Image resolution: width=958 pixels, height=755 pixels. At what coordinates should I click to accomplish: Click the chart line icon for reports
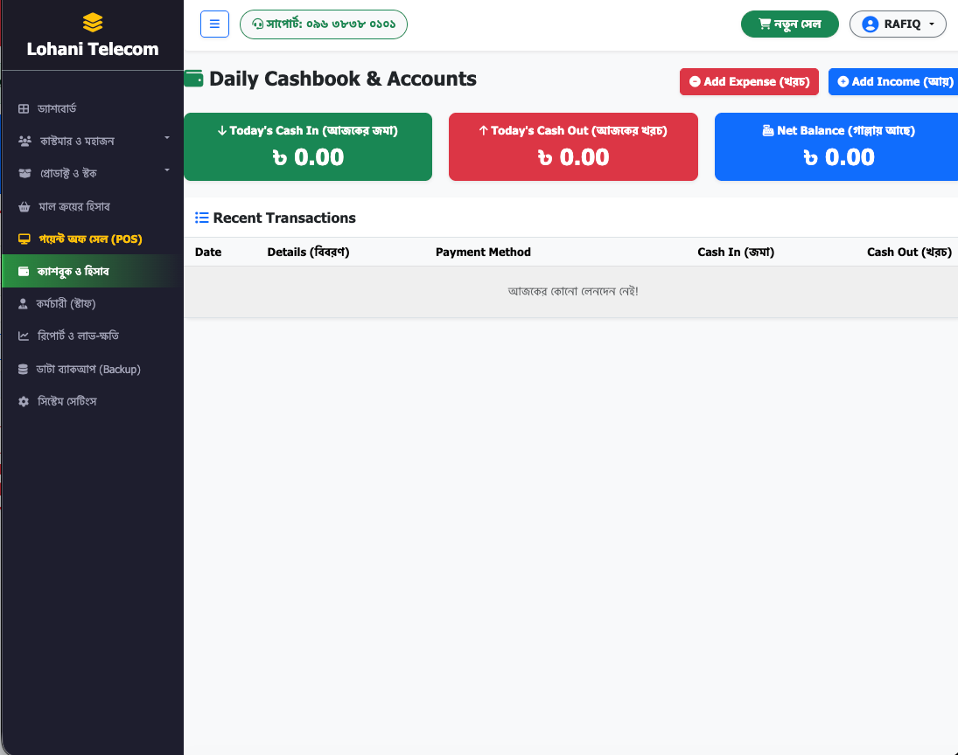click(x=24, y=336)
